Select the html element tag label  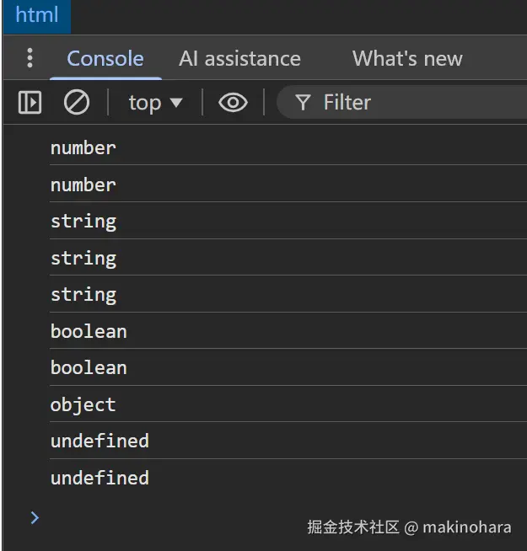click(x=37, y=16)
